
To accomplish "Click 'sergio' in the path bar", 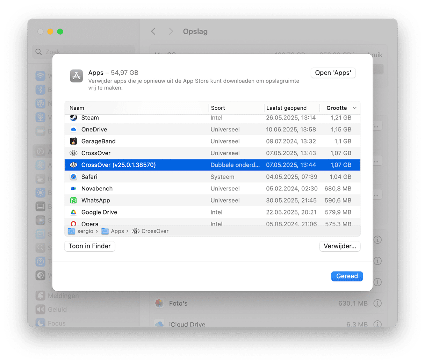I will 85,231.
